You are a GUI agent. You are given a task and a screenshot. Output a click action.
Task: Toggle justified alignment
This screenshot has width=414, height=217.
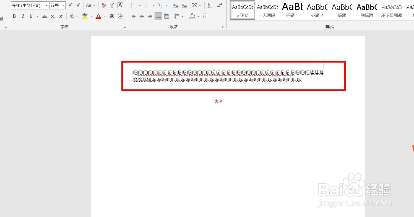point(158,16)
